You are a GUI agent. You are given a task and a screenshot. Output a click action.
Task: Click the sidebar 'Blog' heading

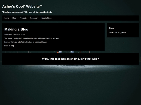(x=111, y=28)
